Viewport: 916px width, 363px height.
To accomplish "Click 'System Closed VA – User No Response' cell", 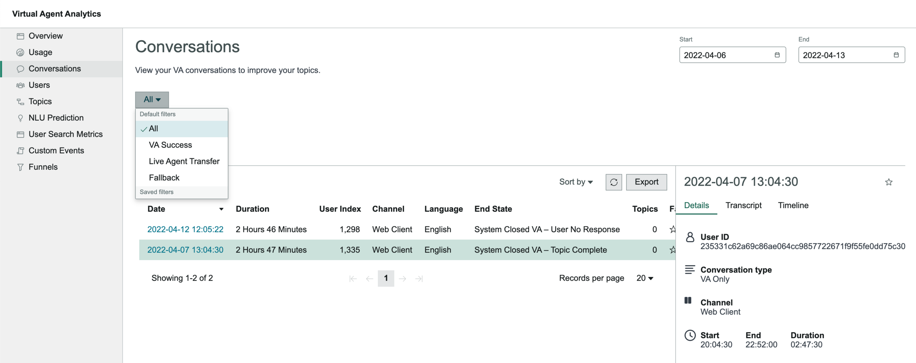I will coord(547,229).
